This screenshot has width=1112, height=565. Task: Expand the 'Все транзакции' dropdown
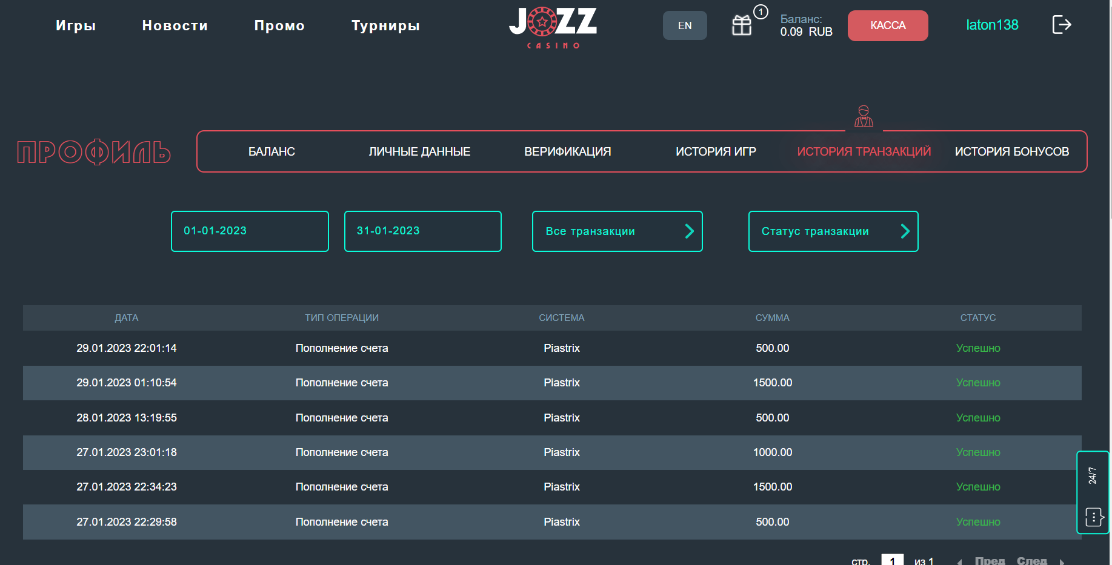point(617,231)
